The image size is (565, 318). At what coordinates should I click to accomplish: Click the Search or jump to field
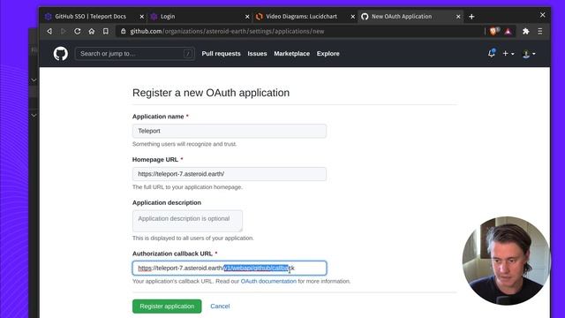pos(135,54)
